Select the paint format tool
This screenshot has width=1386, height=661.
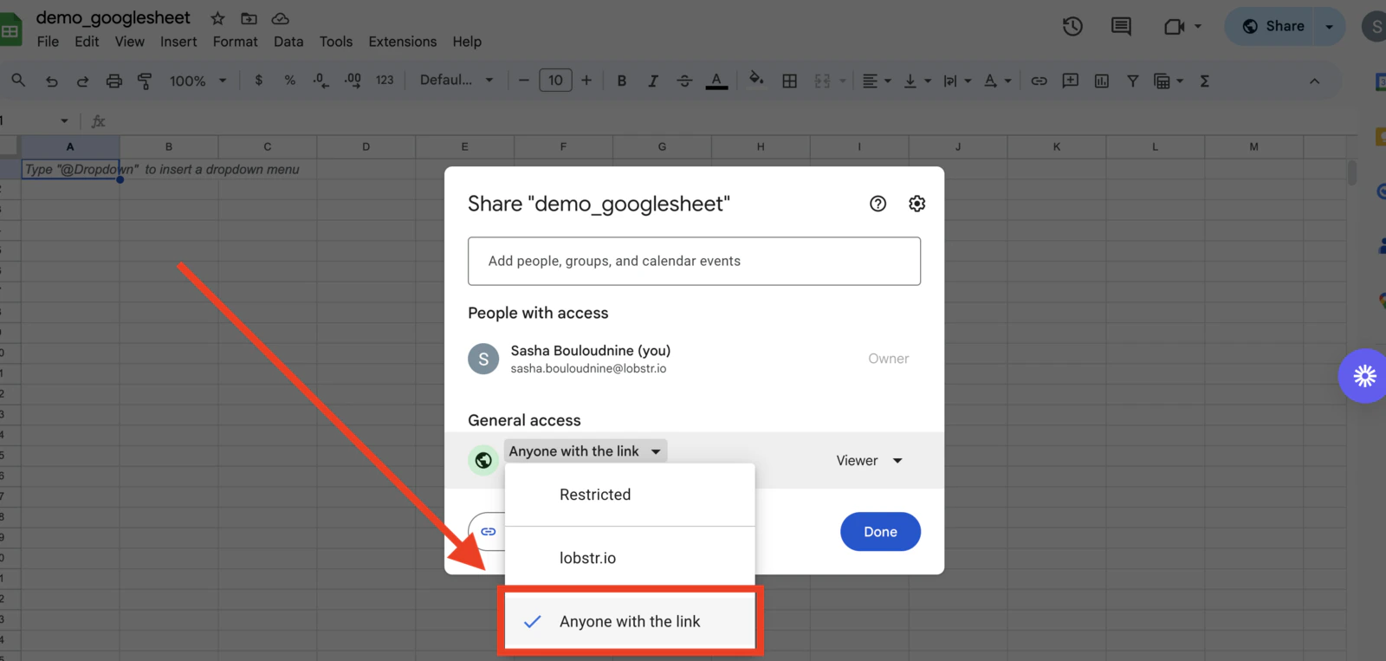click(x=145, y=81)
